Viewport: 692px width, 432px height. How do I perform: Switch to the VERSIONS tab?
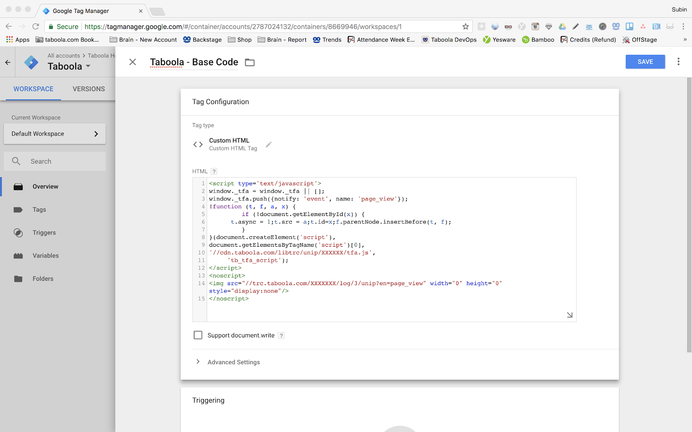point(89,89)
